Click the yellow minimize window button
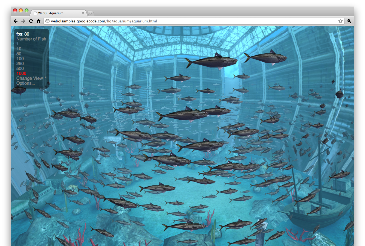 click(21, 10)
